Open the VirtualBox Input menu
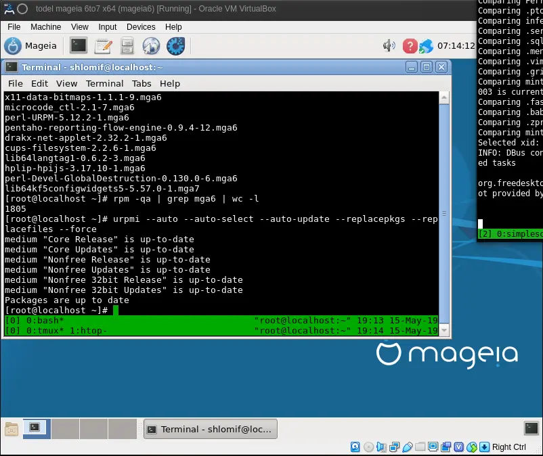 (x=108, y=27)
